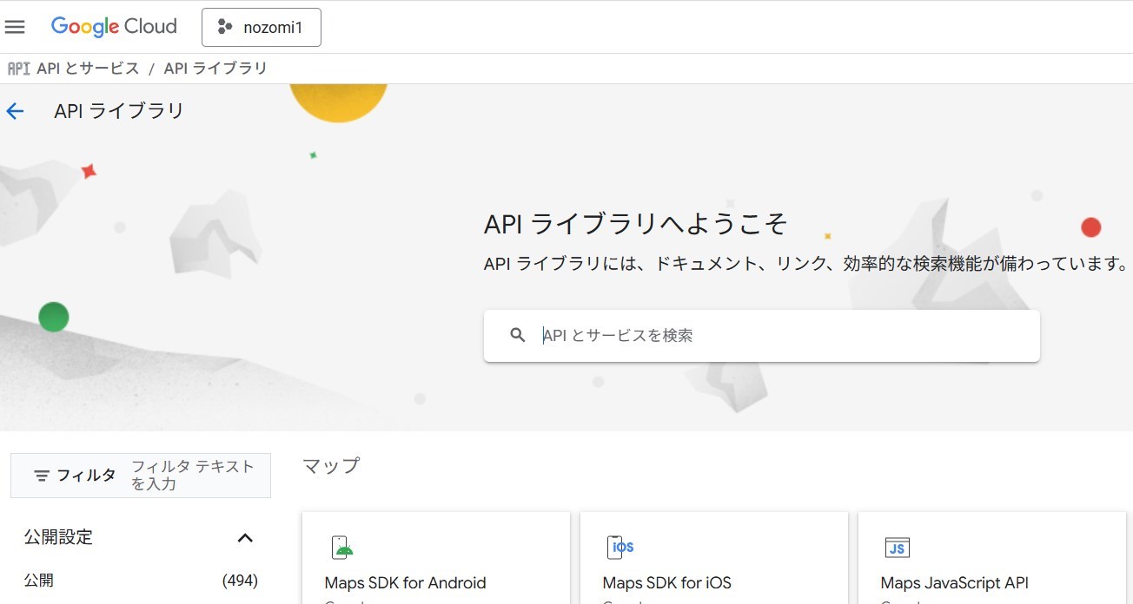The height and width of the screenshot is (604, 1133).
Task: Collapse the 公開設定 section with the chevron
Action: click(245, 538)
